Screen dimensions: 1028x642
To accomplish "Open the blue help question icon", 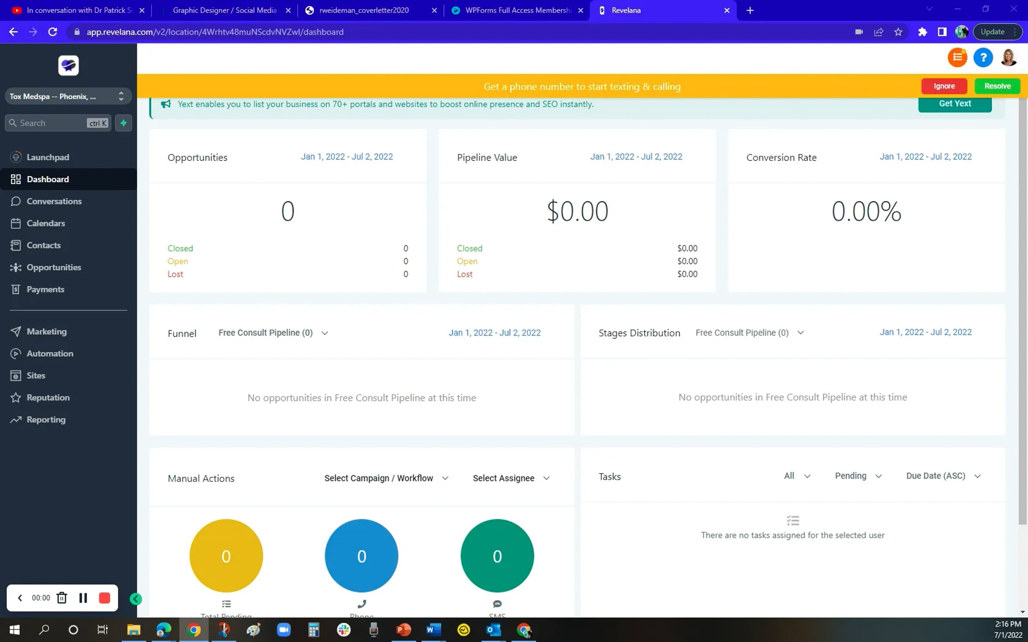I will point(983,57).
